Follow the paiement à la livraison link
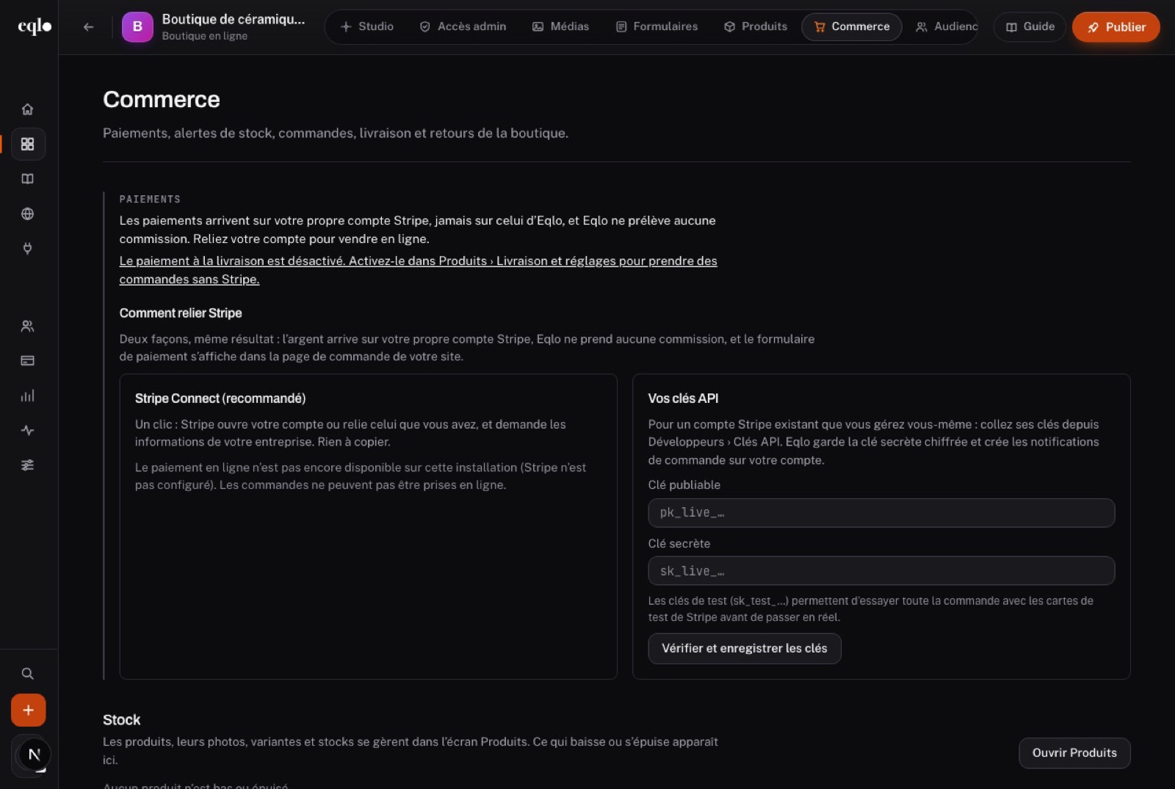 pos(418,270)
